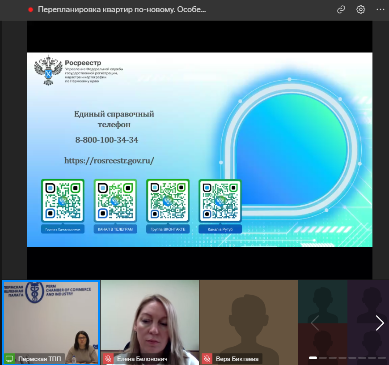Click the Росреестр heading text
Viewport: 389px width, 365px height.
click(83, 63)
